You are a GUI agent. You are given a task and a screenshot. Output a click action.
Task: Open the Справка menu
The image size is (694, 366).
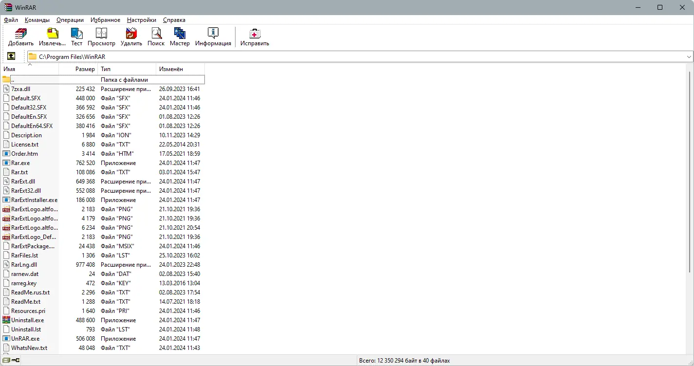(174, 20)
